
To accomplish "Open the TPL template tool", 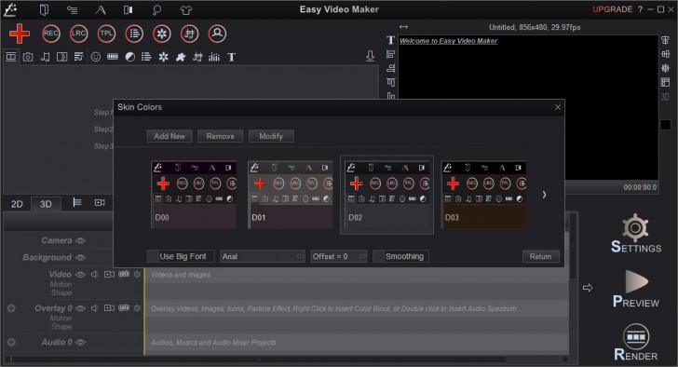I will [106, 34].
